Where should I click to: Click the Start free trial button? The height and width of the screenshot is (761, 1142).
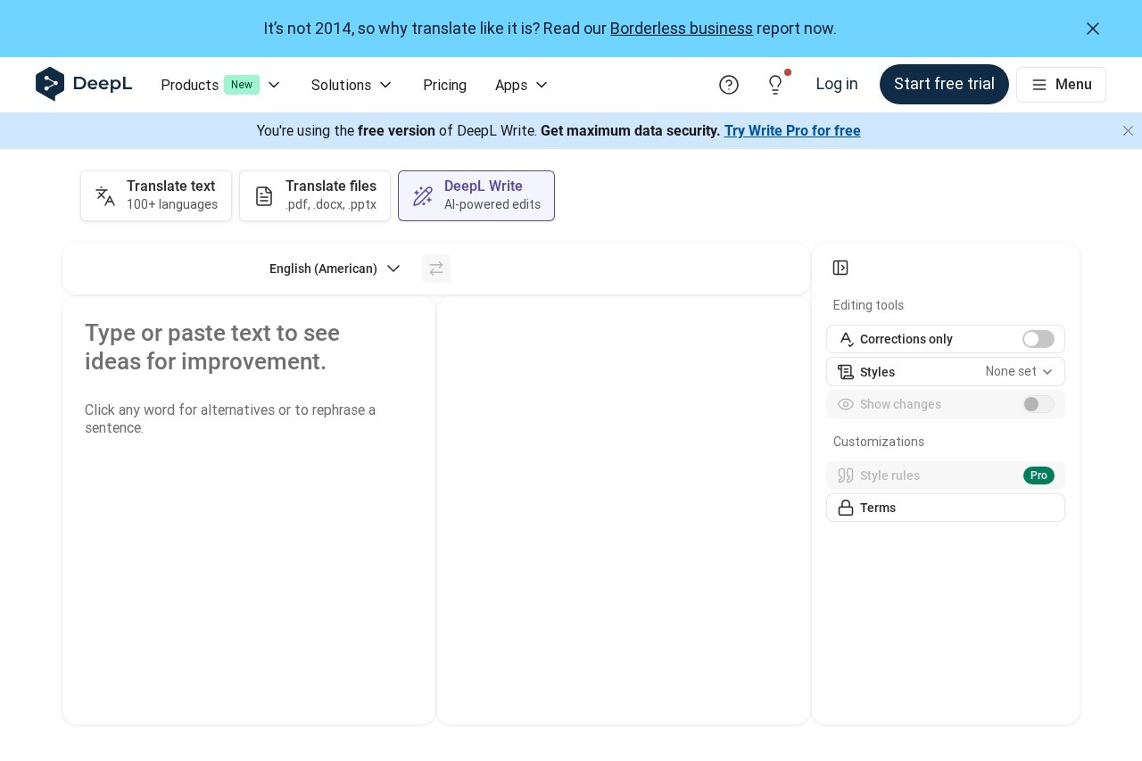tap(944, 84)
